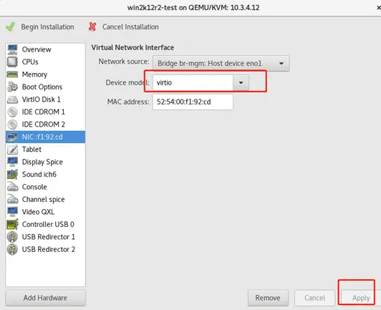Select the Boot Options entry label
The width and height of the screenshot is (381, 310).
click(42, 87)
